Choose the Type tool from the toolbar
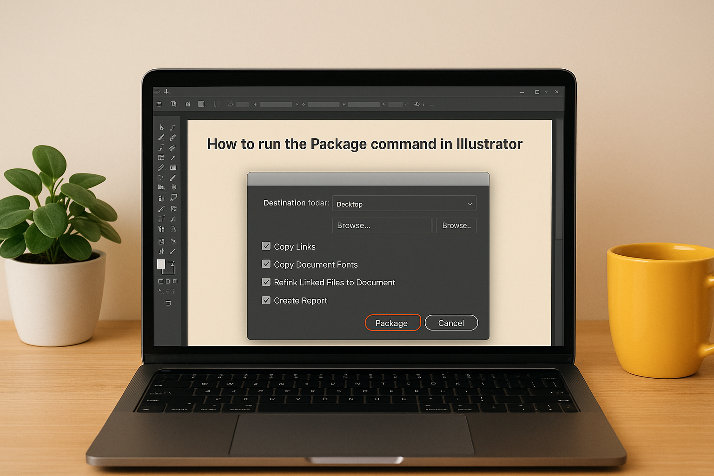The height and width of the screenshot is (476, 714). [x=161, y=147]
